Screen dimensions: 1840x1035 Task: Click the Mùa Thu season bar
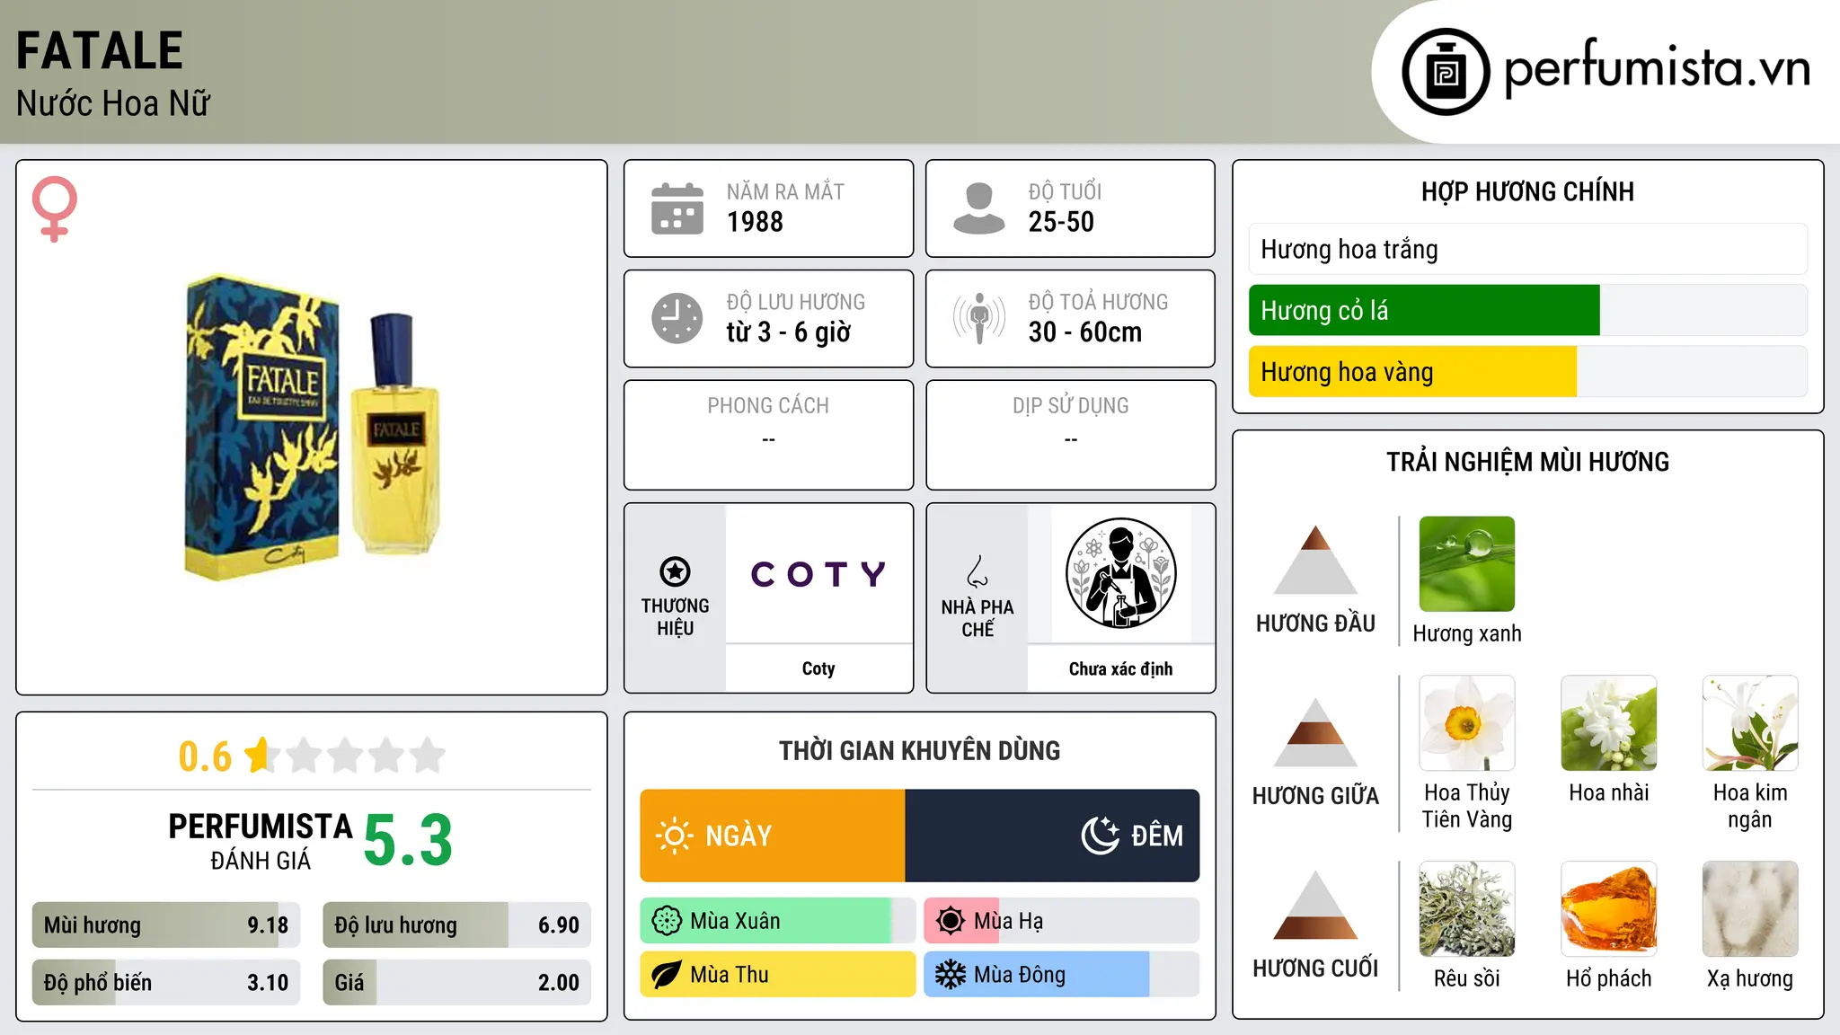click(x=778, y=975)
